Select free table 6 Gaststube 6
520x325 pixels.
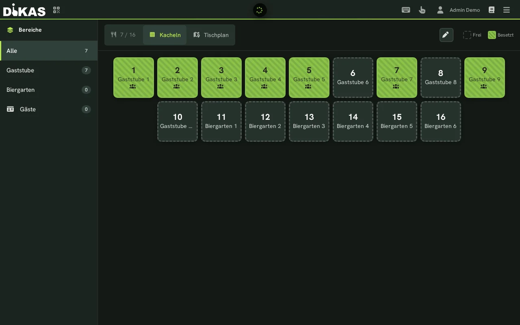click(x=353, y=78)
